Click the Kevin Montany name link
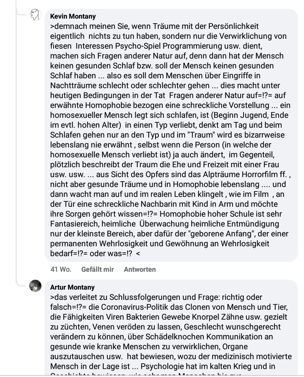Viewport: 304px width, 377px height. (x=73, y=16)
